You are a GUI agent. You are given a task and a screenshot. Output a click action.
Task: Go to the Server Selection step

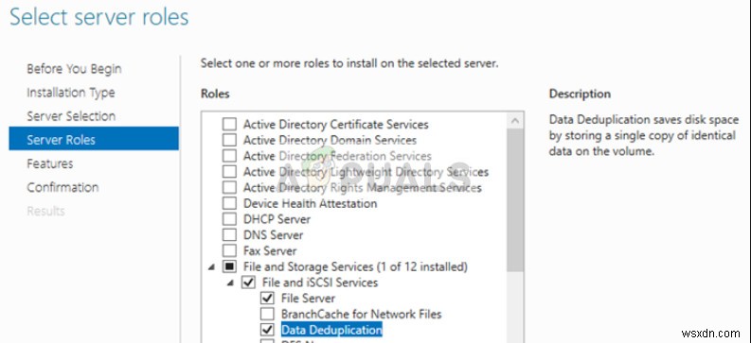click(71, 116)
